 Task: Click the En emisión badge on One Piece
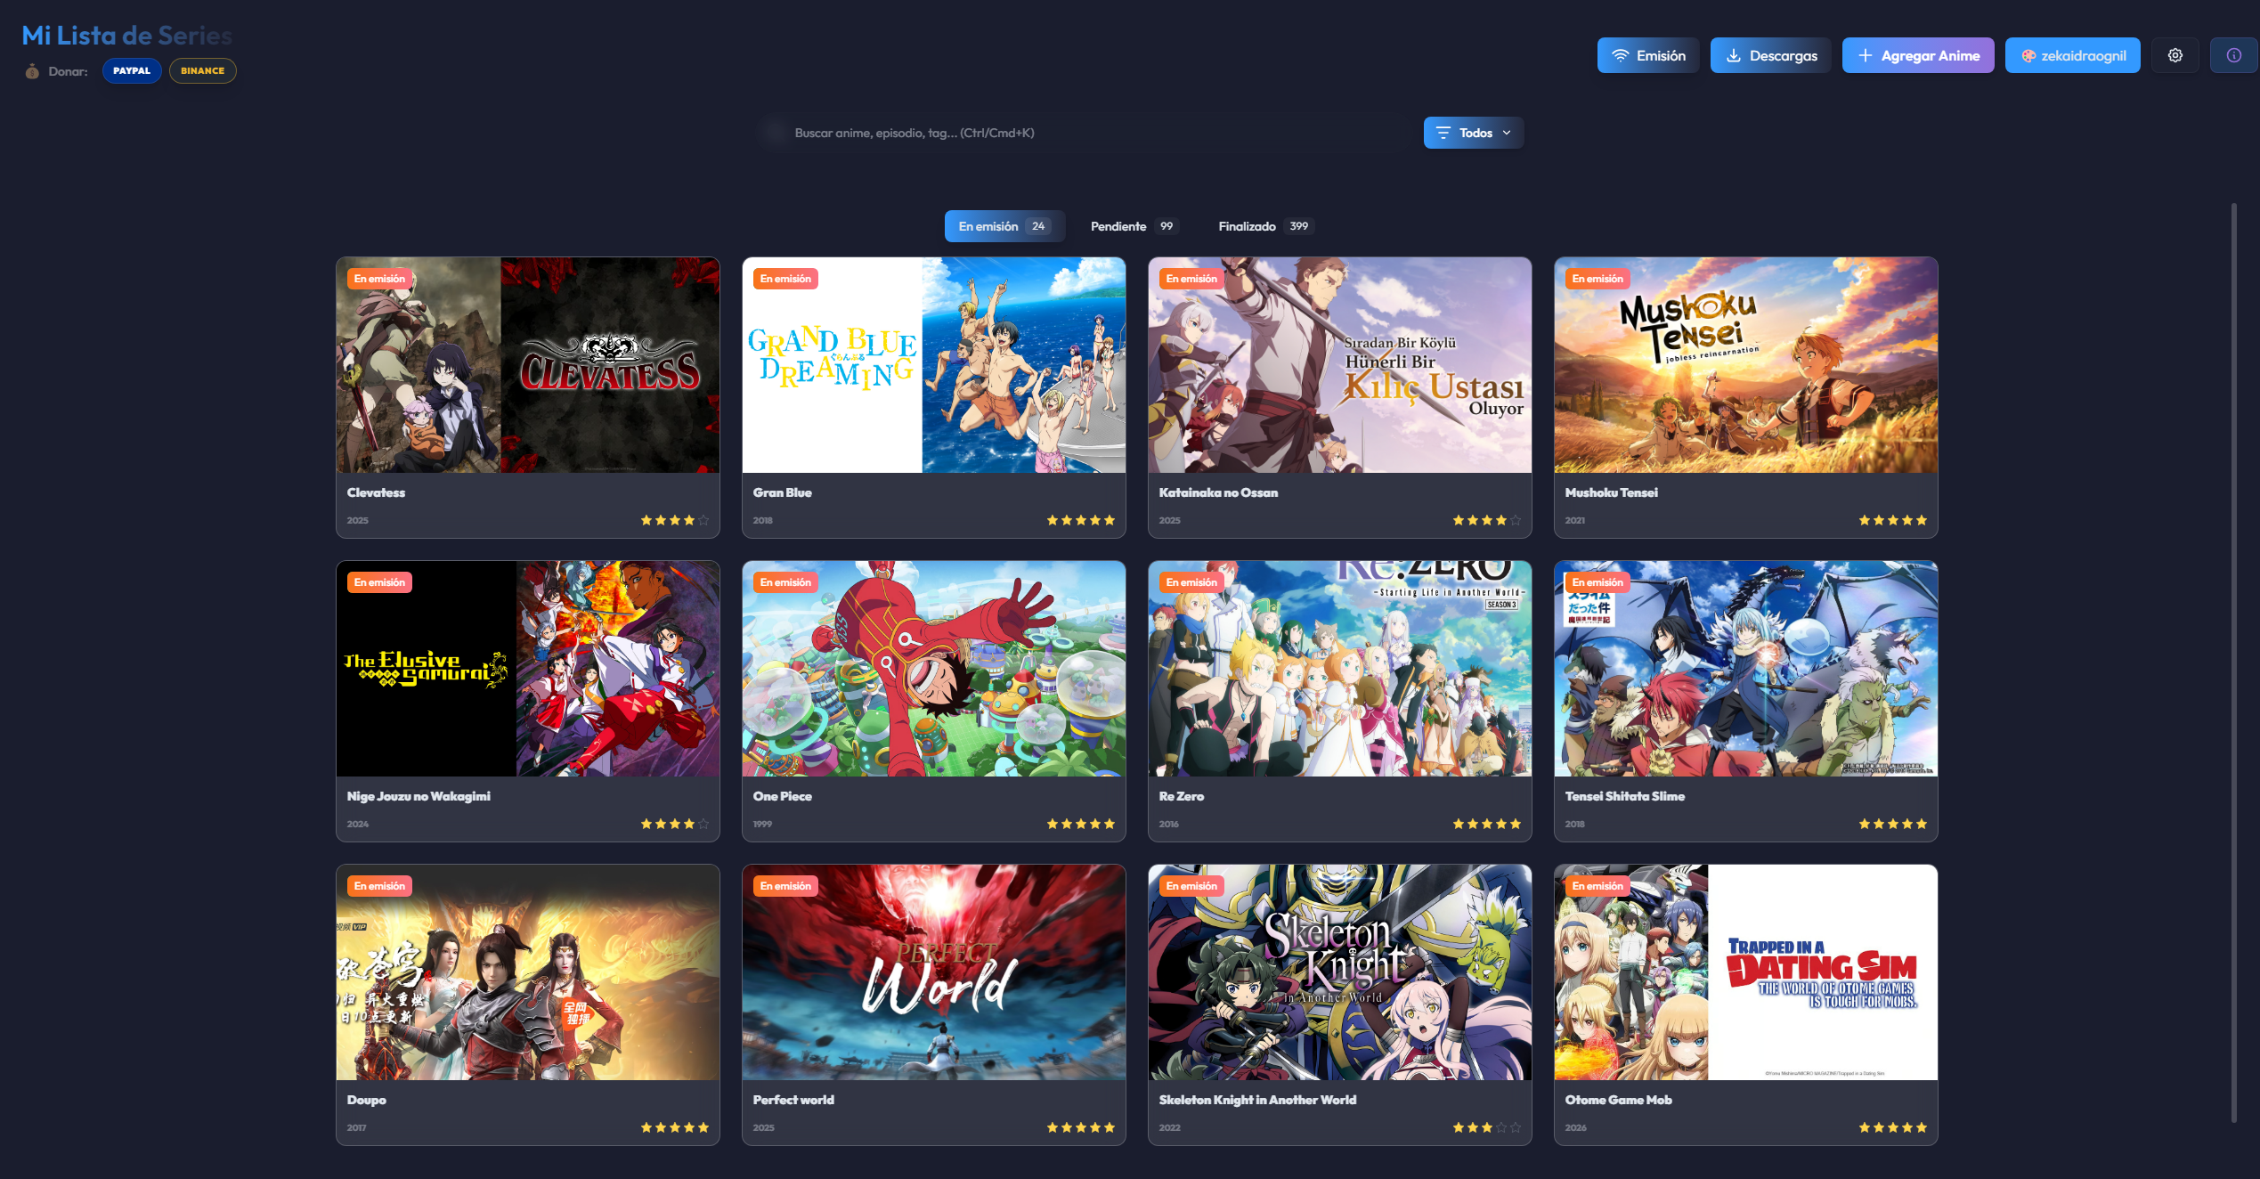point(785,582)
